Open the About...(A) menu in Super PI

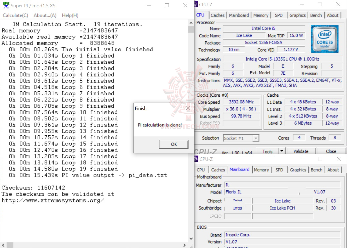(45, 15)
